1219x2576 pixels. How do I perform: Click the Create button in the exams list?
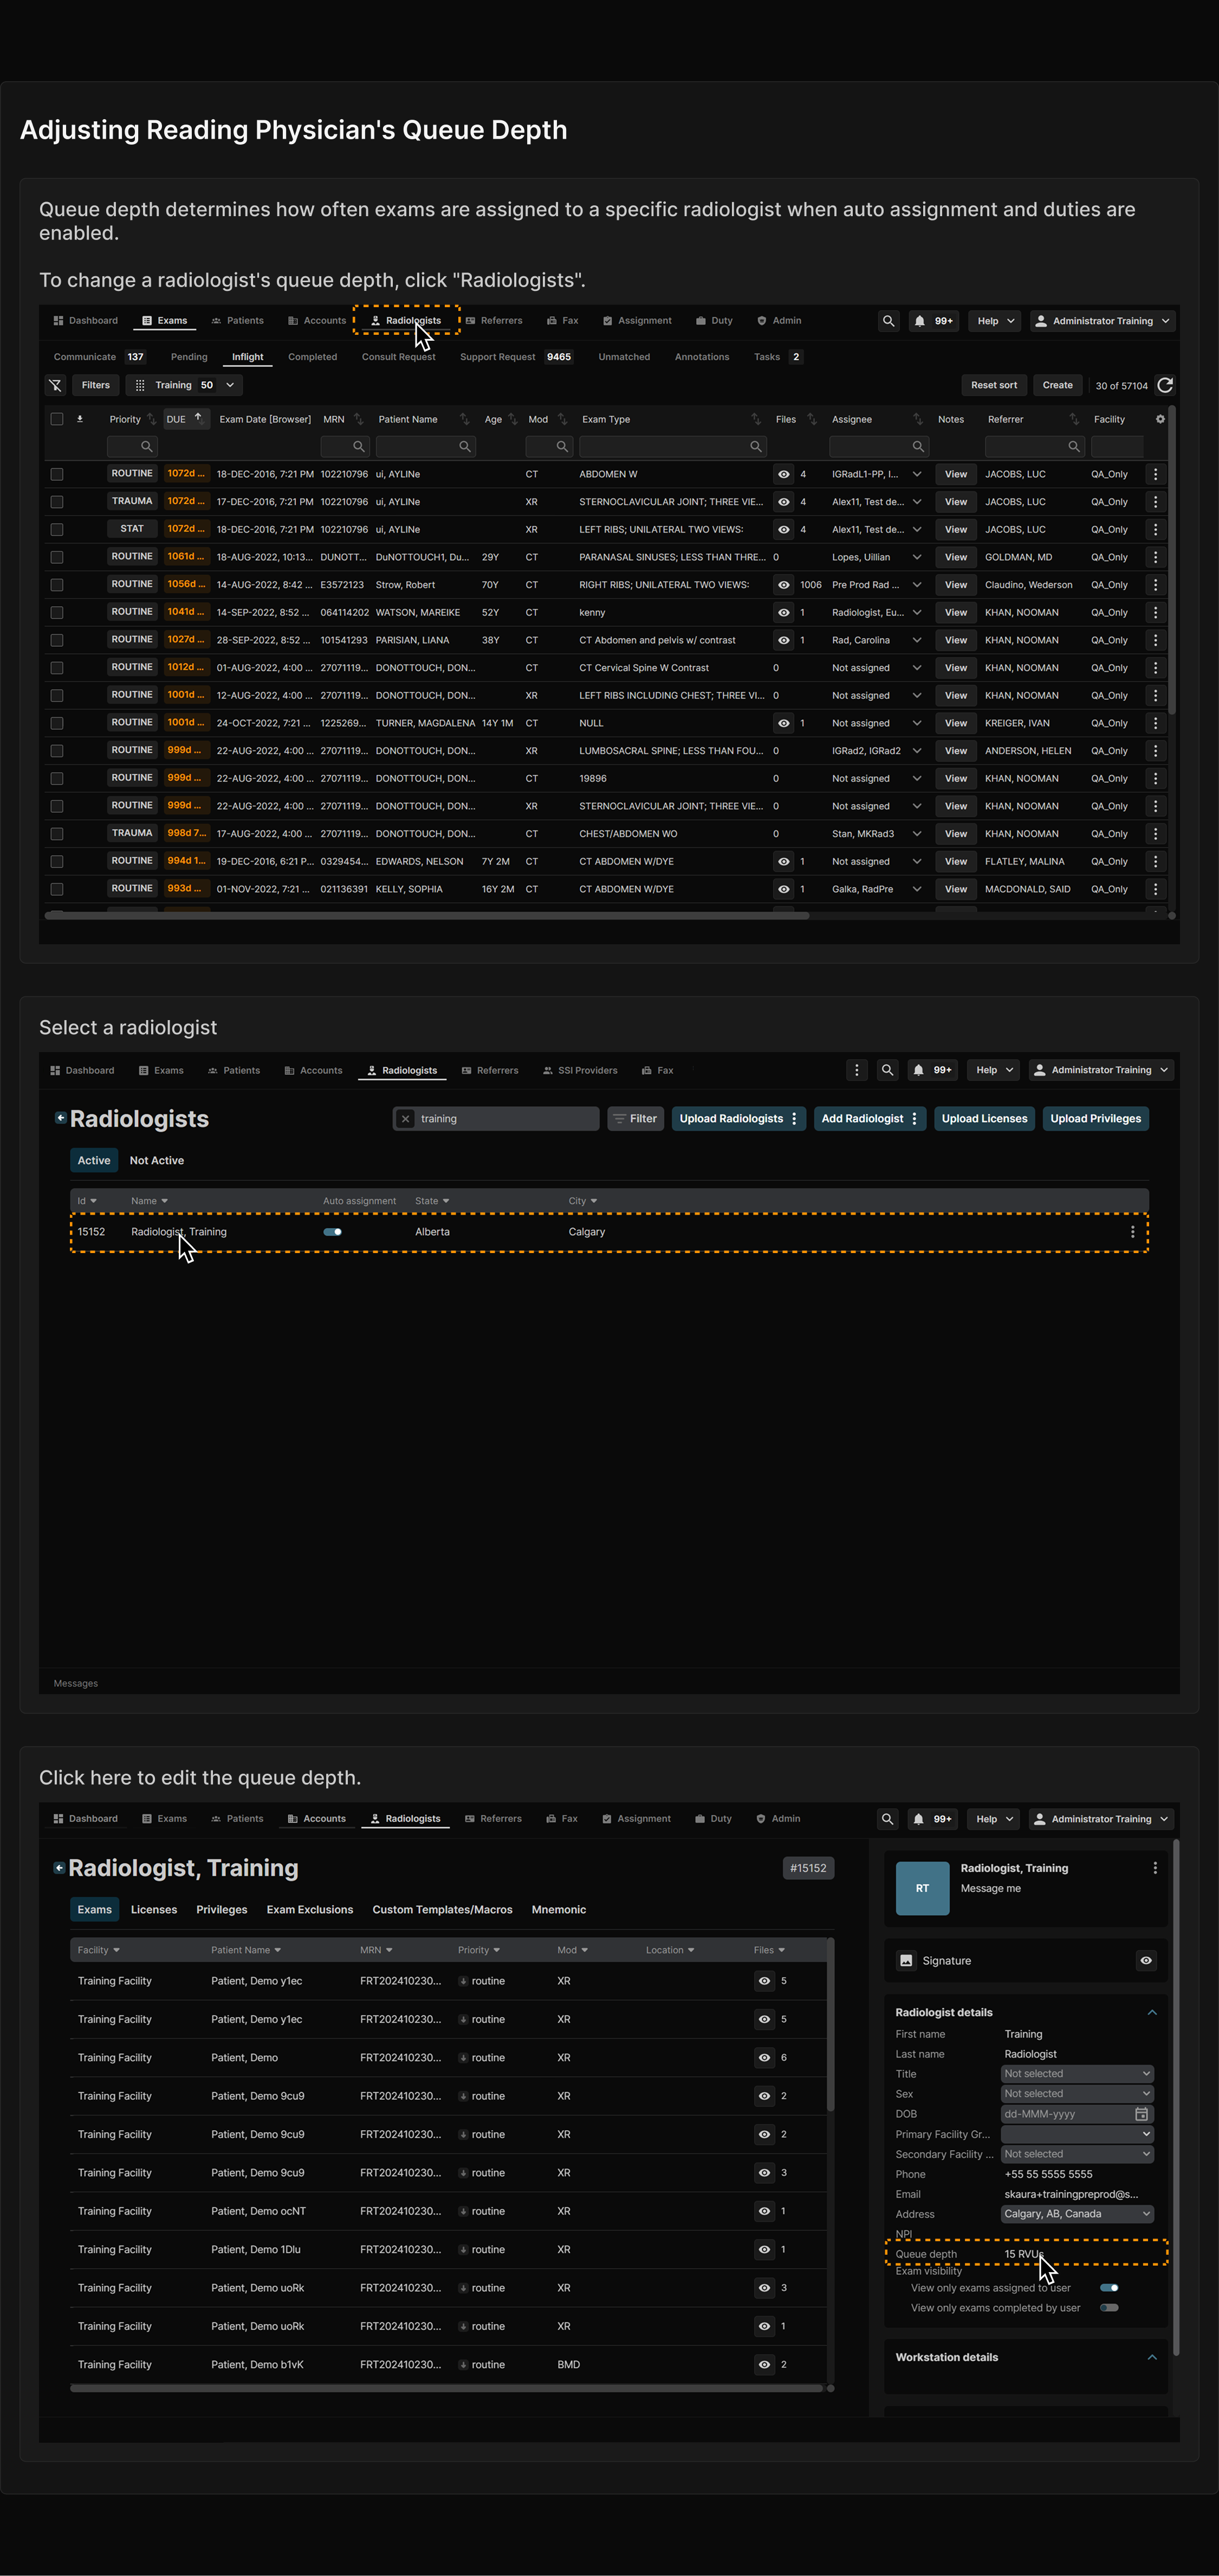pos(1057,385)
